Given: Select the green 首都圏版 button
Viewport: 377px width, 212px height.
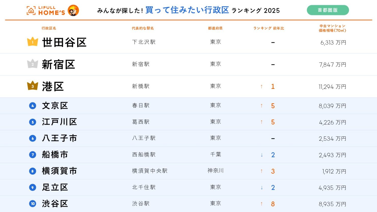Looking at the screenshot, I should coord(328,10).
